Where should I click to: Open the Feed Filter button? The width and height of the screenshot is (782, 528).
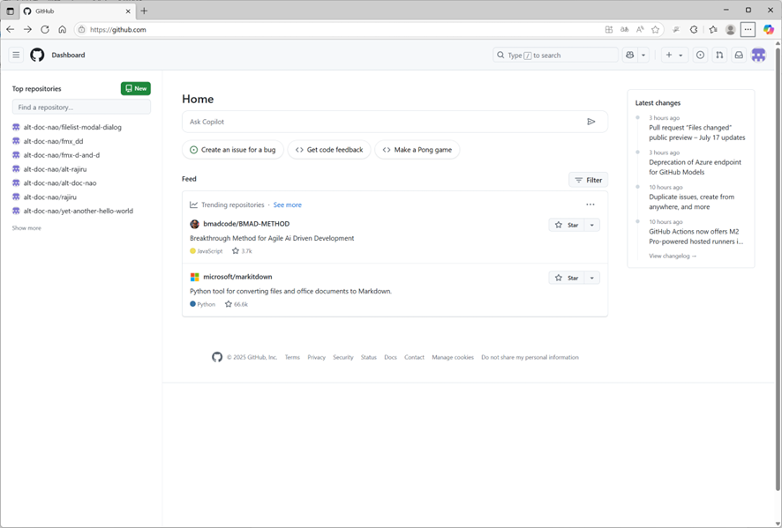point(588,180)
